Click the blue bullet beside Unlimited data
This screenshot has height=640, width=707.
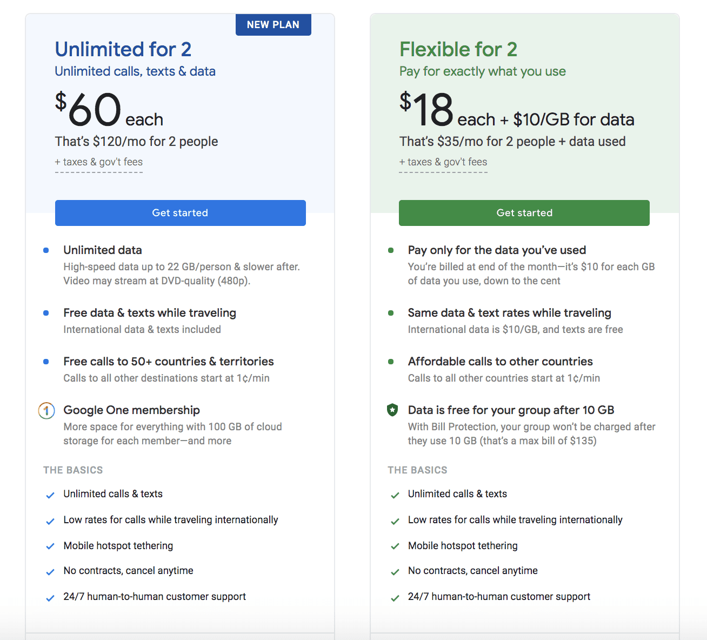pos(46,250)
